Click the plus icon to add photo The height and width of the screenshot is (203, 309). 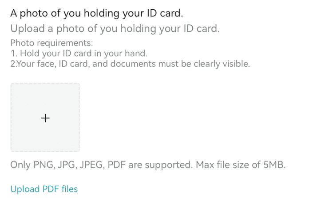pos(45,118)
